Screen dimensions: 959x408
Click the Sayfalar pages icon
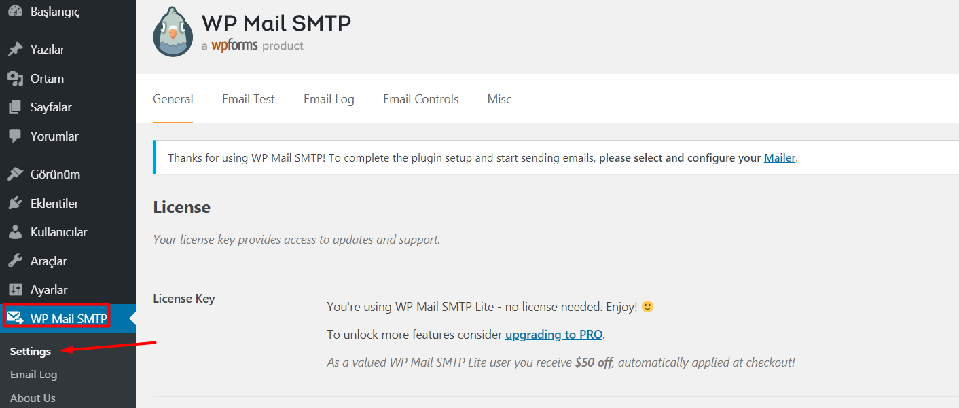pos(15,107)
